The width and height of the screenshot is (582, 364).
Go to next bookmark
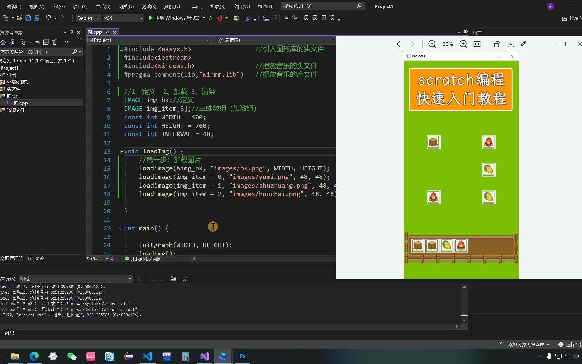[323, 18]
